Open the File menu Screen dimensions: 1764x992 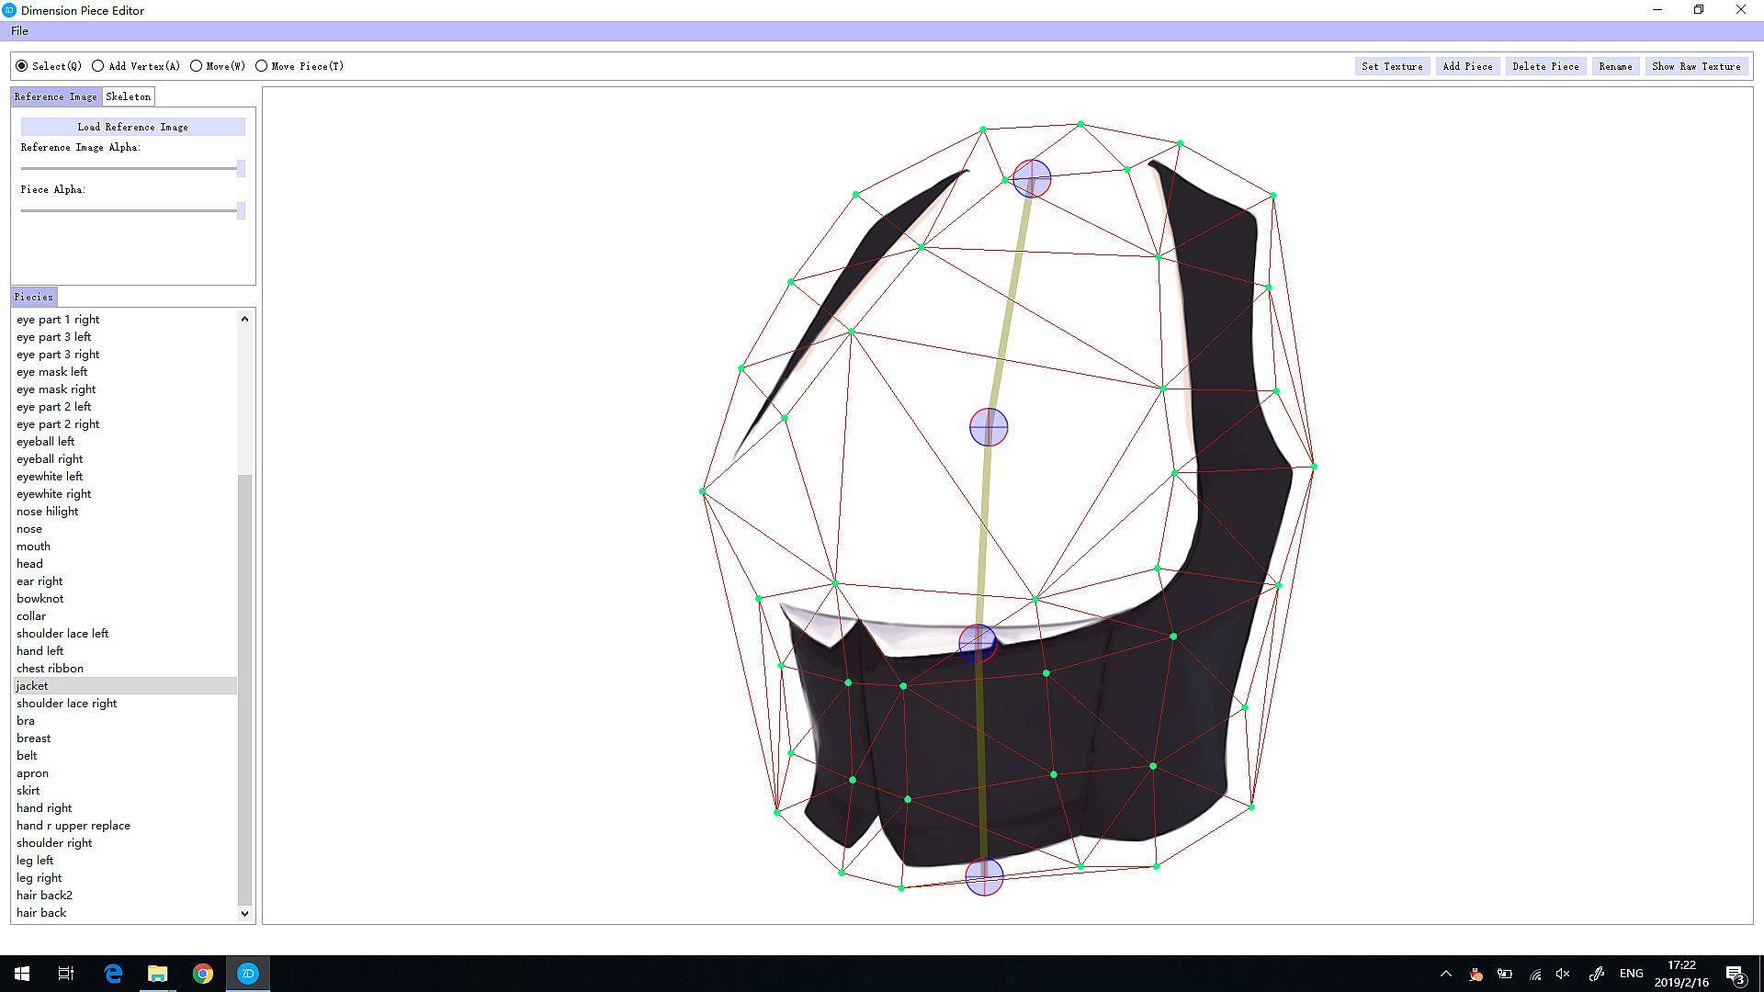point(19,31)
